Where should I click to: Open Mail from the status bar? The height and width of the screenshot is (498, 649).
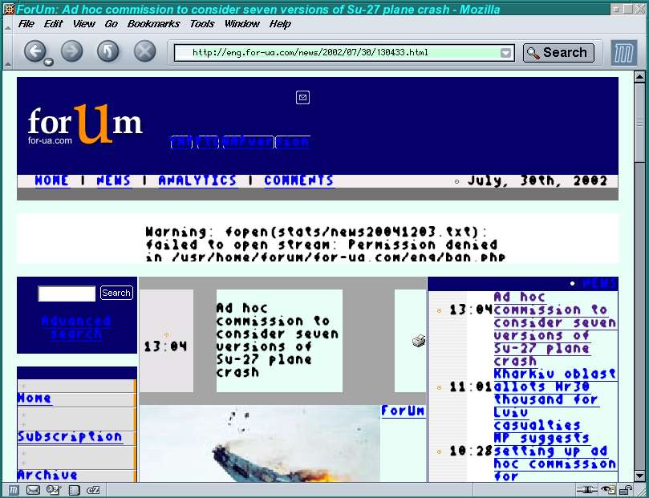(x=33, y=490)
